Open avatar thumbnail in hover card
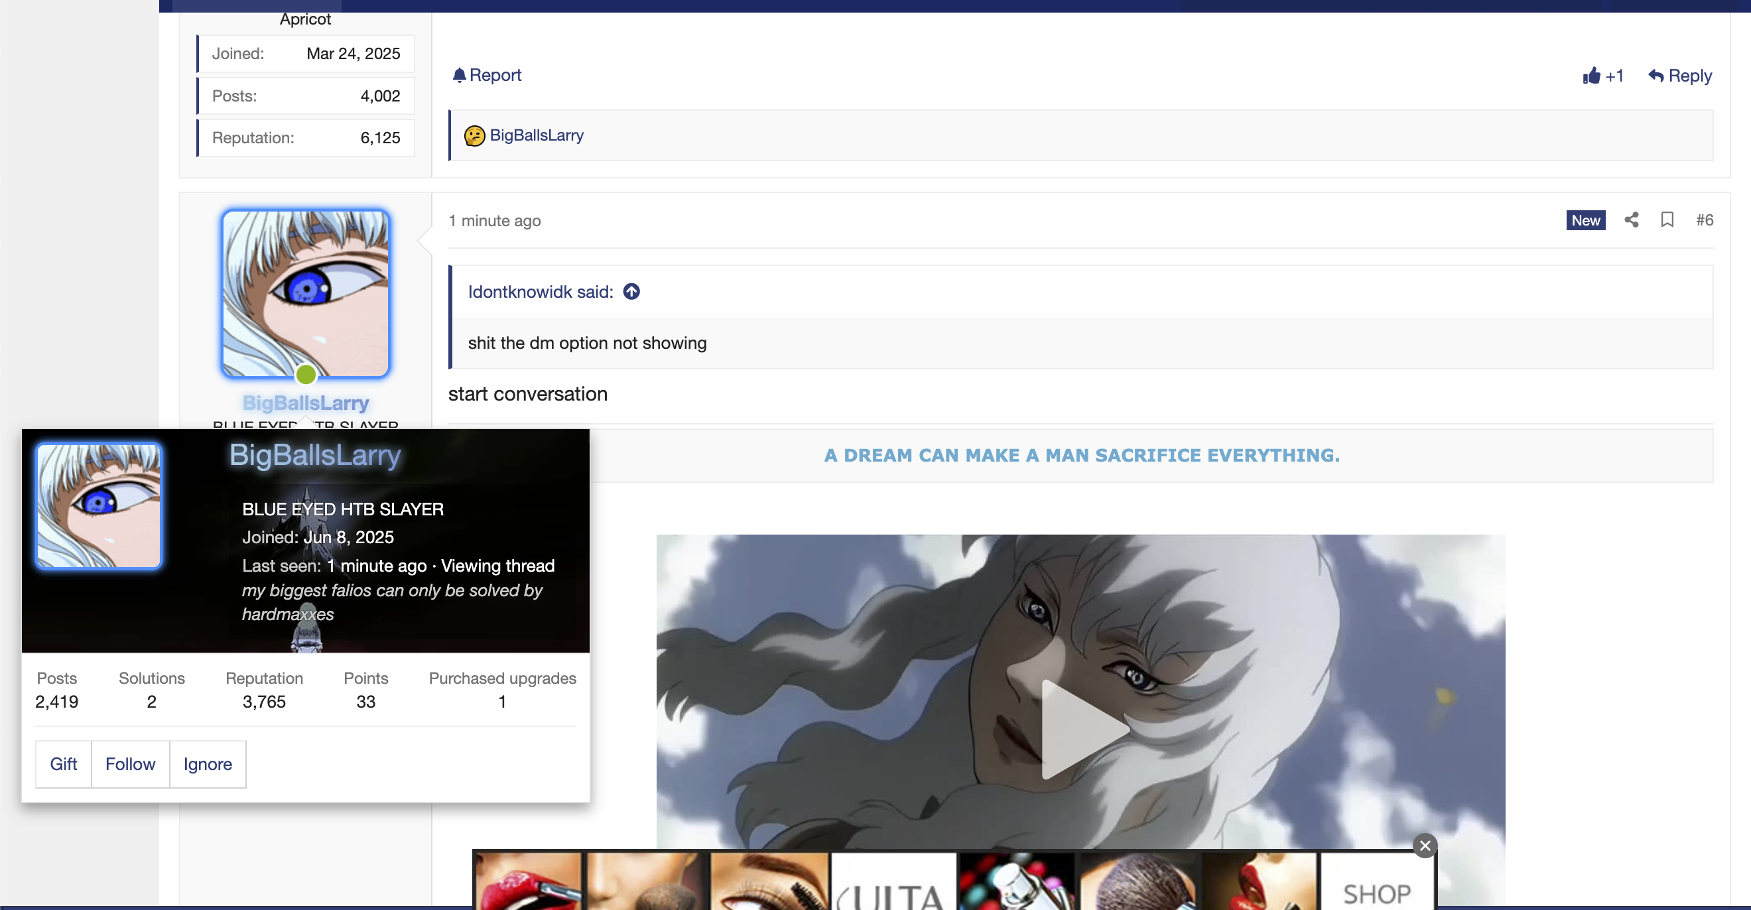1751x910 pixels. pyautogui.click(x=99, y=505)
